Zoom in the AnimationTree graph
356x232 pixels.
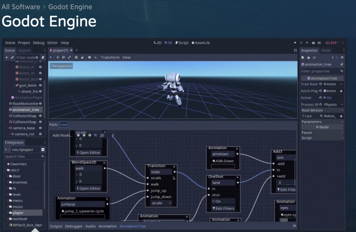[x=90, y=135]
